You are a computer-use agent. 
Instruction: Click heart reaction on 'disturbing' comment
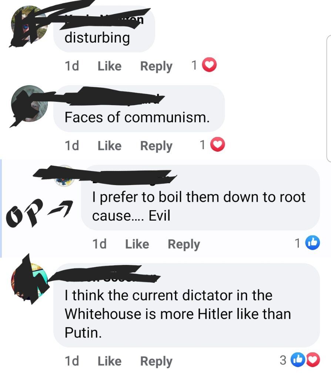click(210, 65)
